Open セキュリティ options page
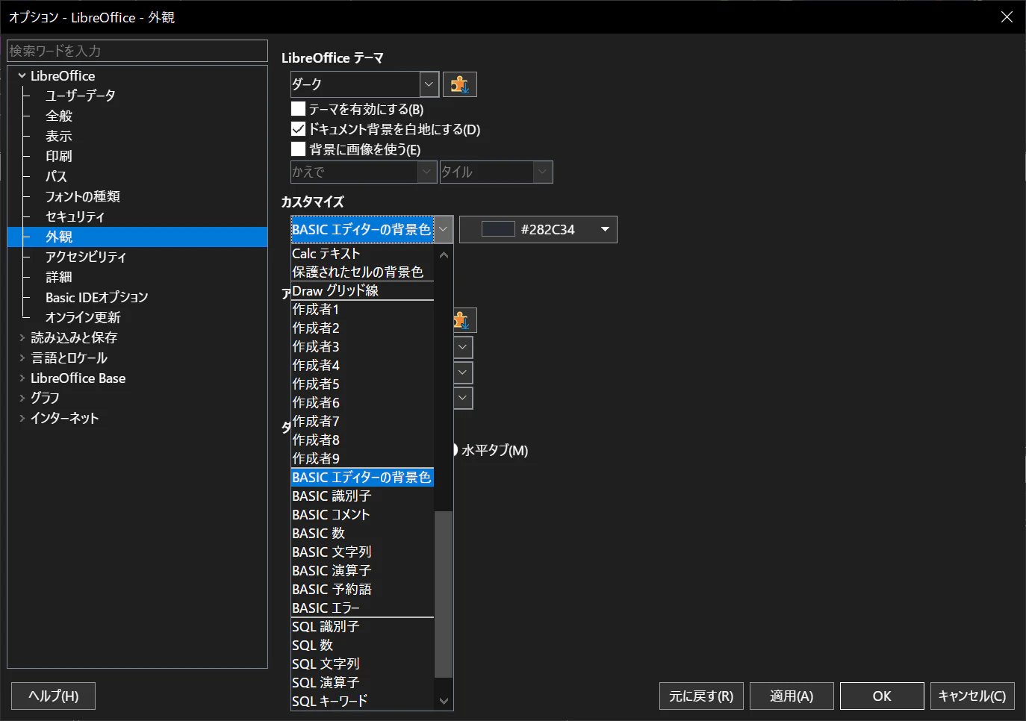Screen dimensions: 1026x721 tap(75, 216)
